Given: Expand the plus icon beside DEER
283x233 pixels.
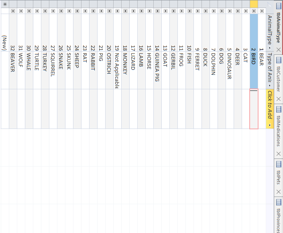Looking at the screenshot, I should [x=238, y=11].
